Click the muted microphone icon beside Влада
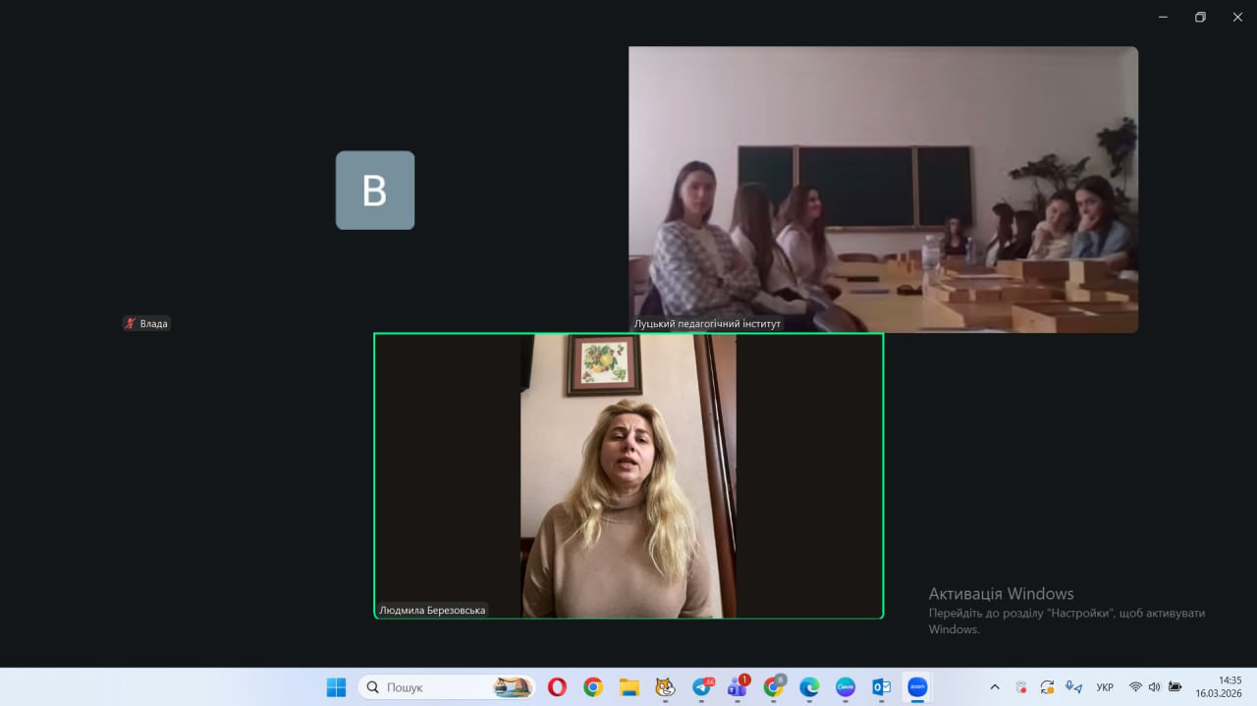 click(131, 323)
